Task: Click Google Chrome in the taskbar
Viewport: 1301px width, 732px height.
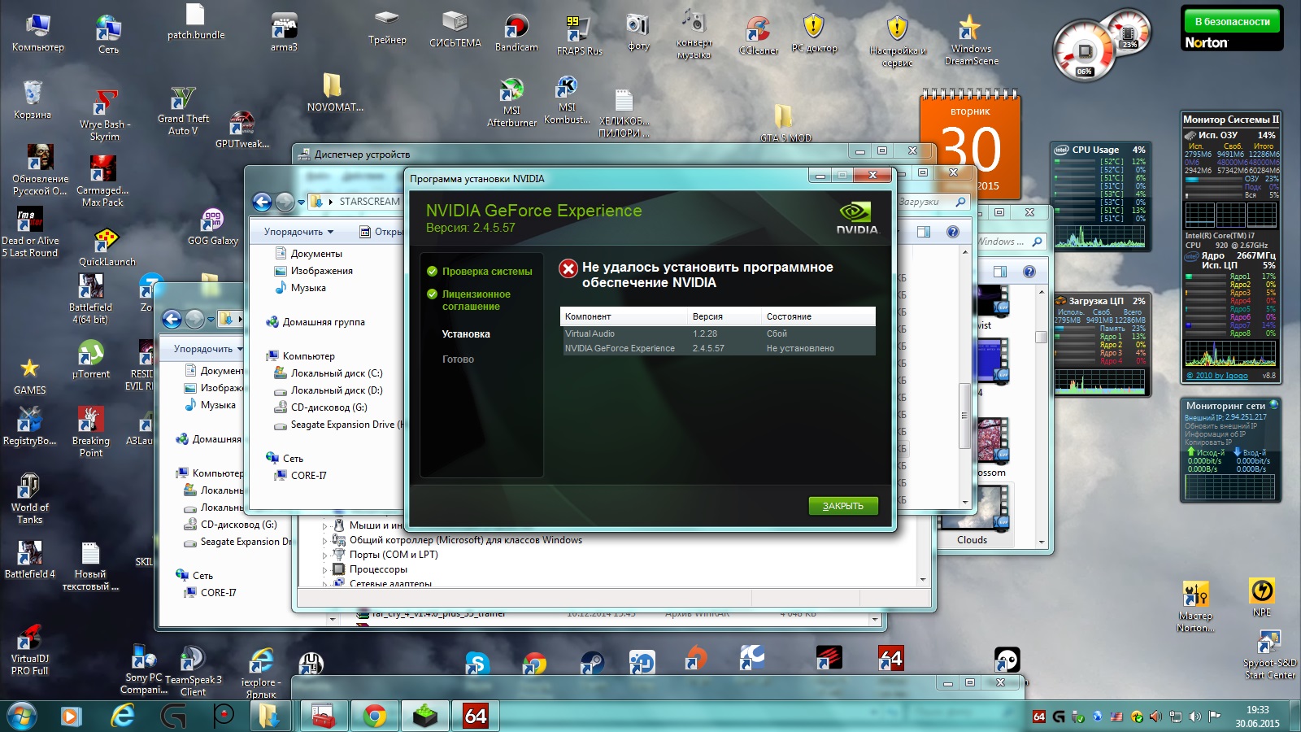Action: coord(375,716)
